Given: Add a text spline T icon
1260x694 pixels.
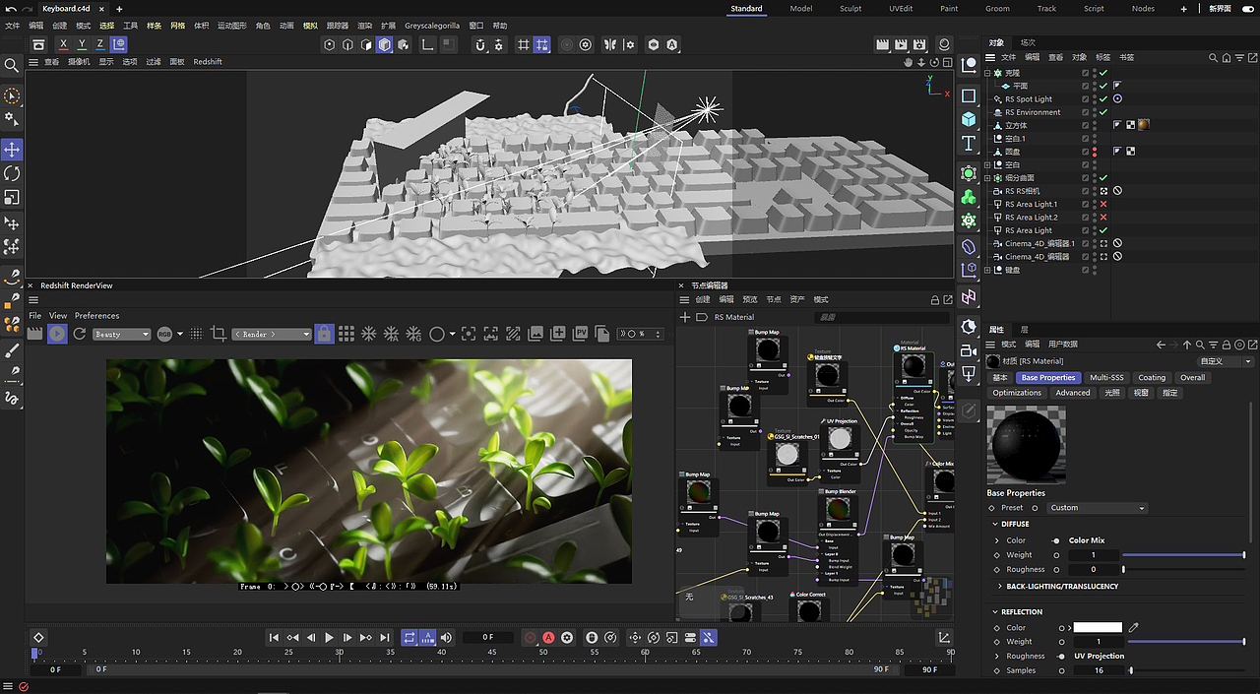Looking at the screenshot, I should pos(969,144).
